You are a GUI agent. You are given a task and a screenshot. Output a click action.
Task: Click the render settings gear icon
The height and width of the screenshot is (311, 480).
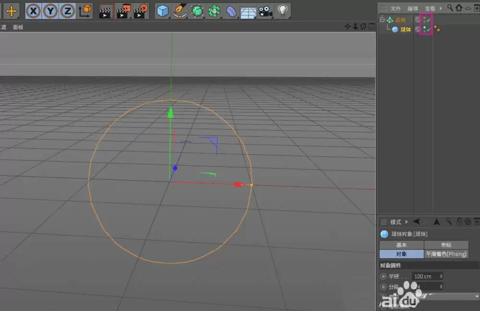click(x=141, y=10)
